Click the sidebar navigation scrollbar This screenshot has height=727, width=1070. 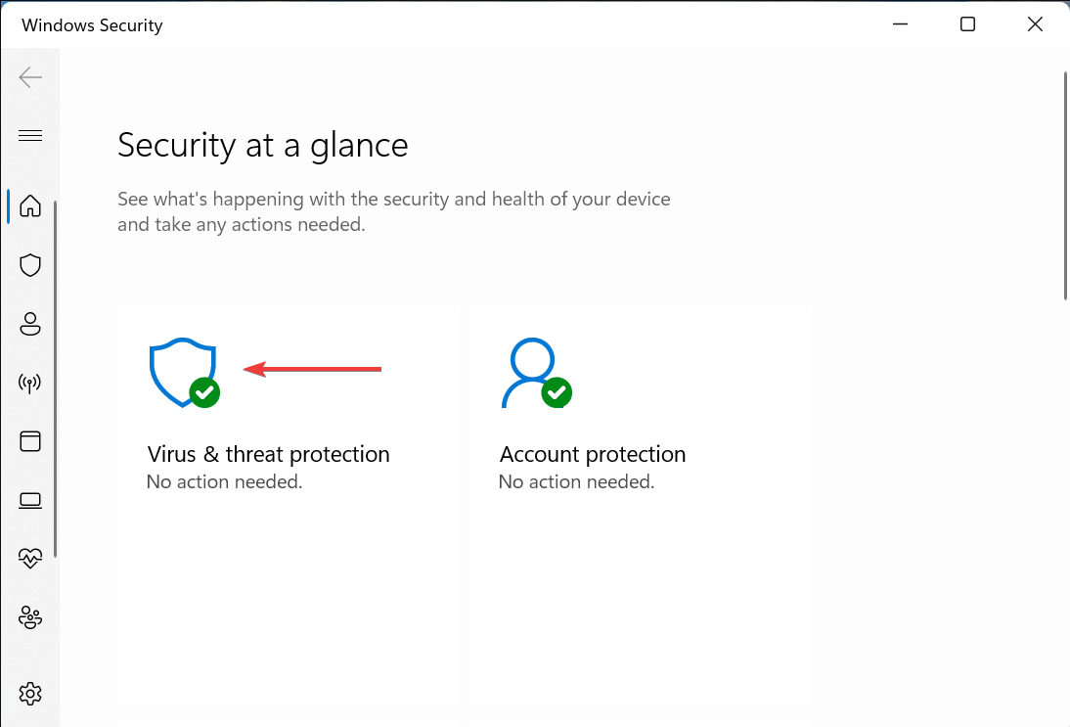pos(56,379)
